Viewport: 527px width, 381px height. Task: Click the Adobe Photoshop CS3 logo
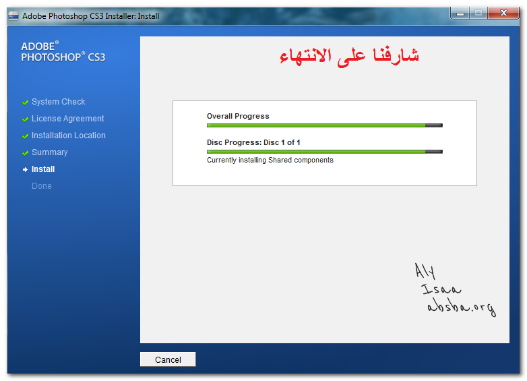[x=63, y=52]
